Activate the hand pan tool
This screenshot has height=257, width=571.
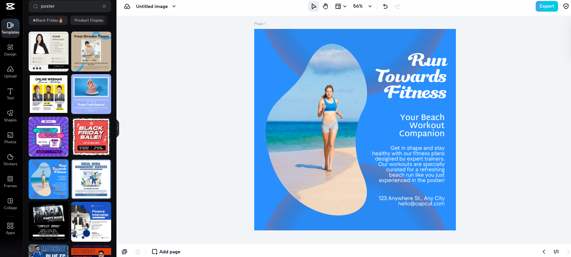(x=325, y=6)
